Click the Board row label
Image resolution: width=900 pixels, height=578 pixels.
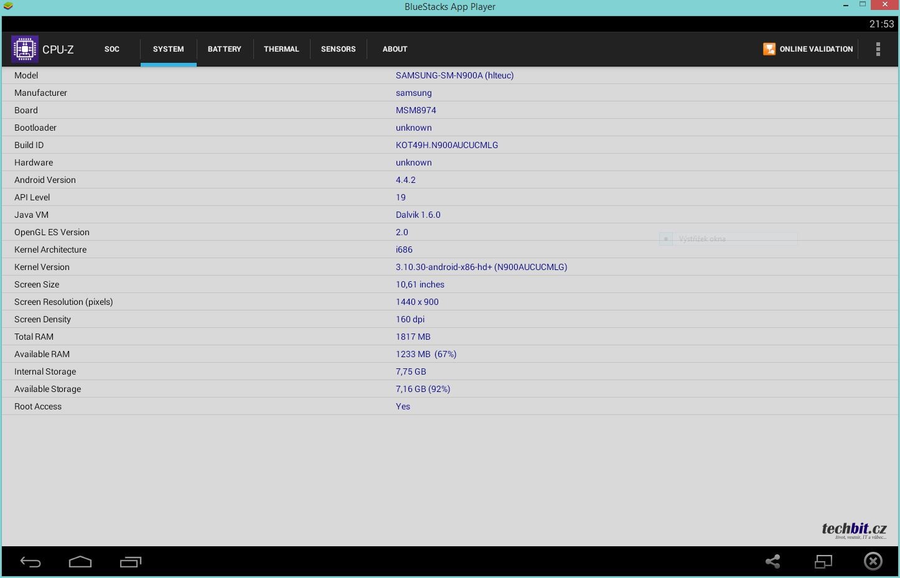tap(26, 110)
